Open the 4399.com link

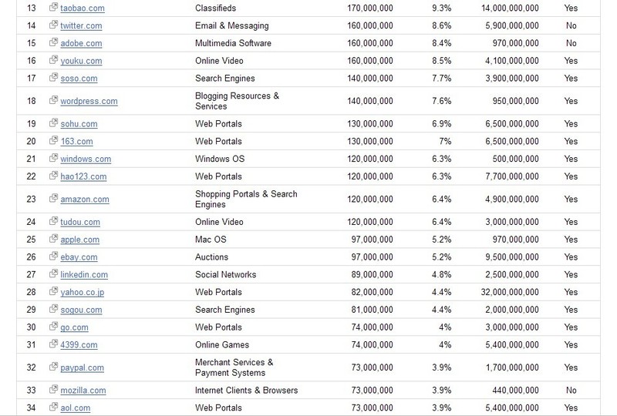coord(78,345)
